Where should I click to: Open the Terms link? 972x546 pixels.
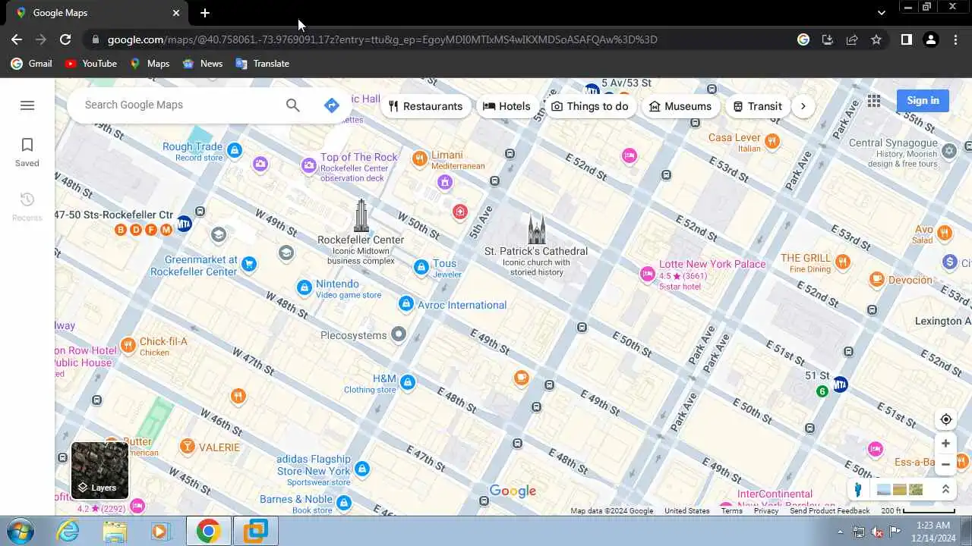point(731,511)
